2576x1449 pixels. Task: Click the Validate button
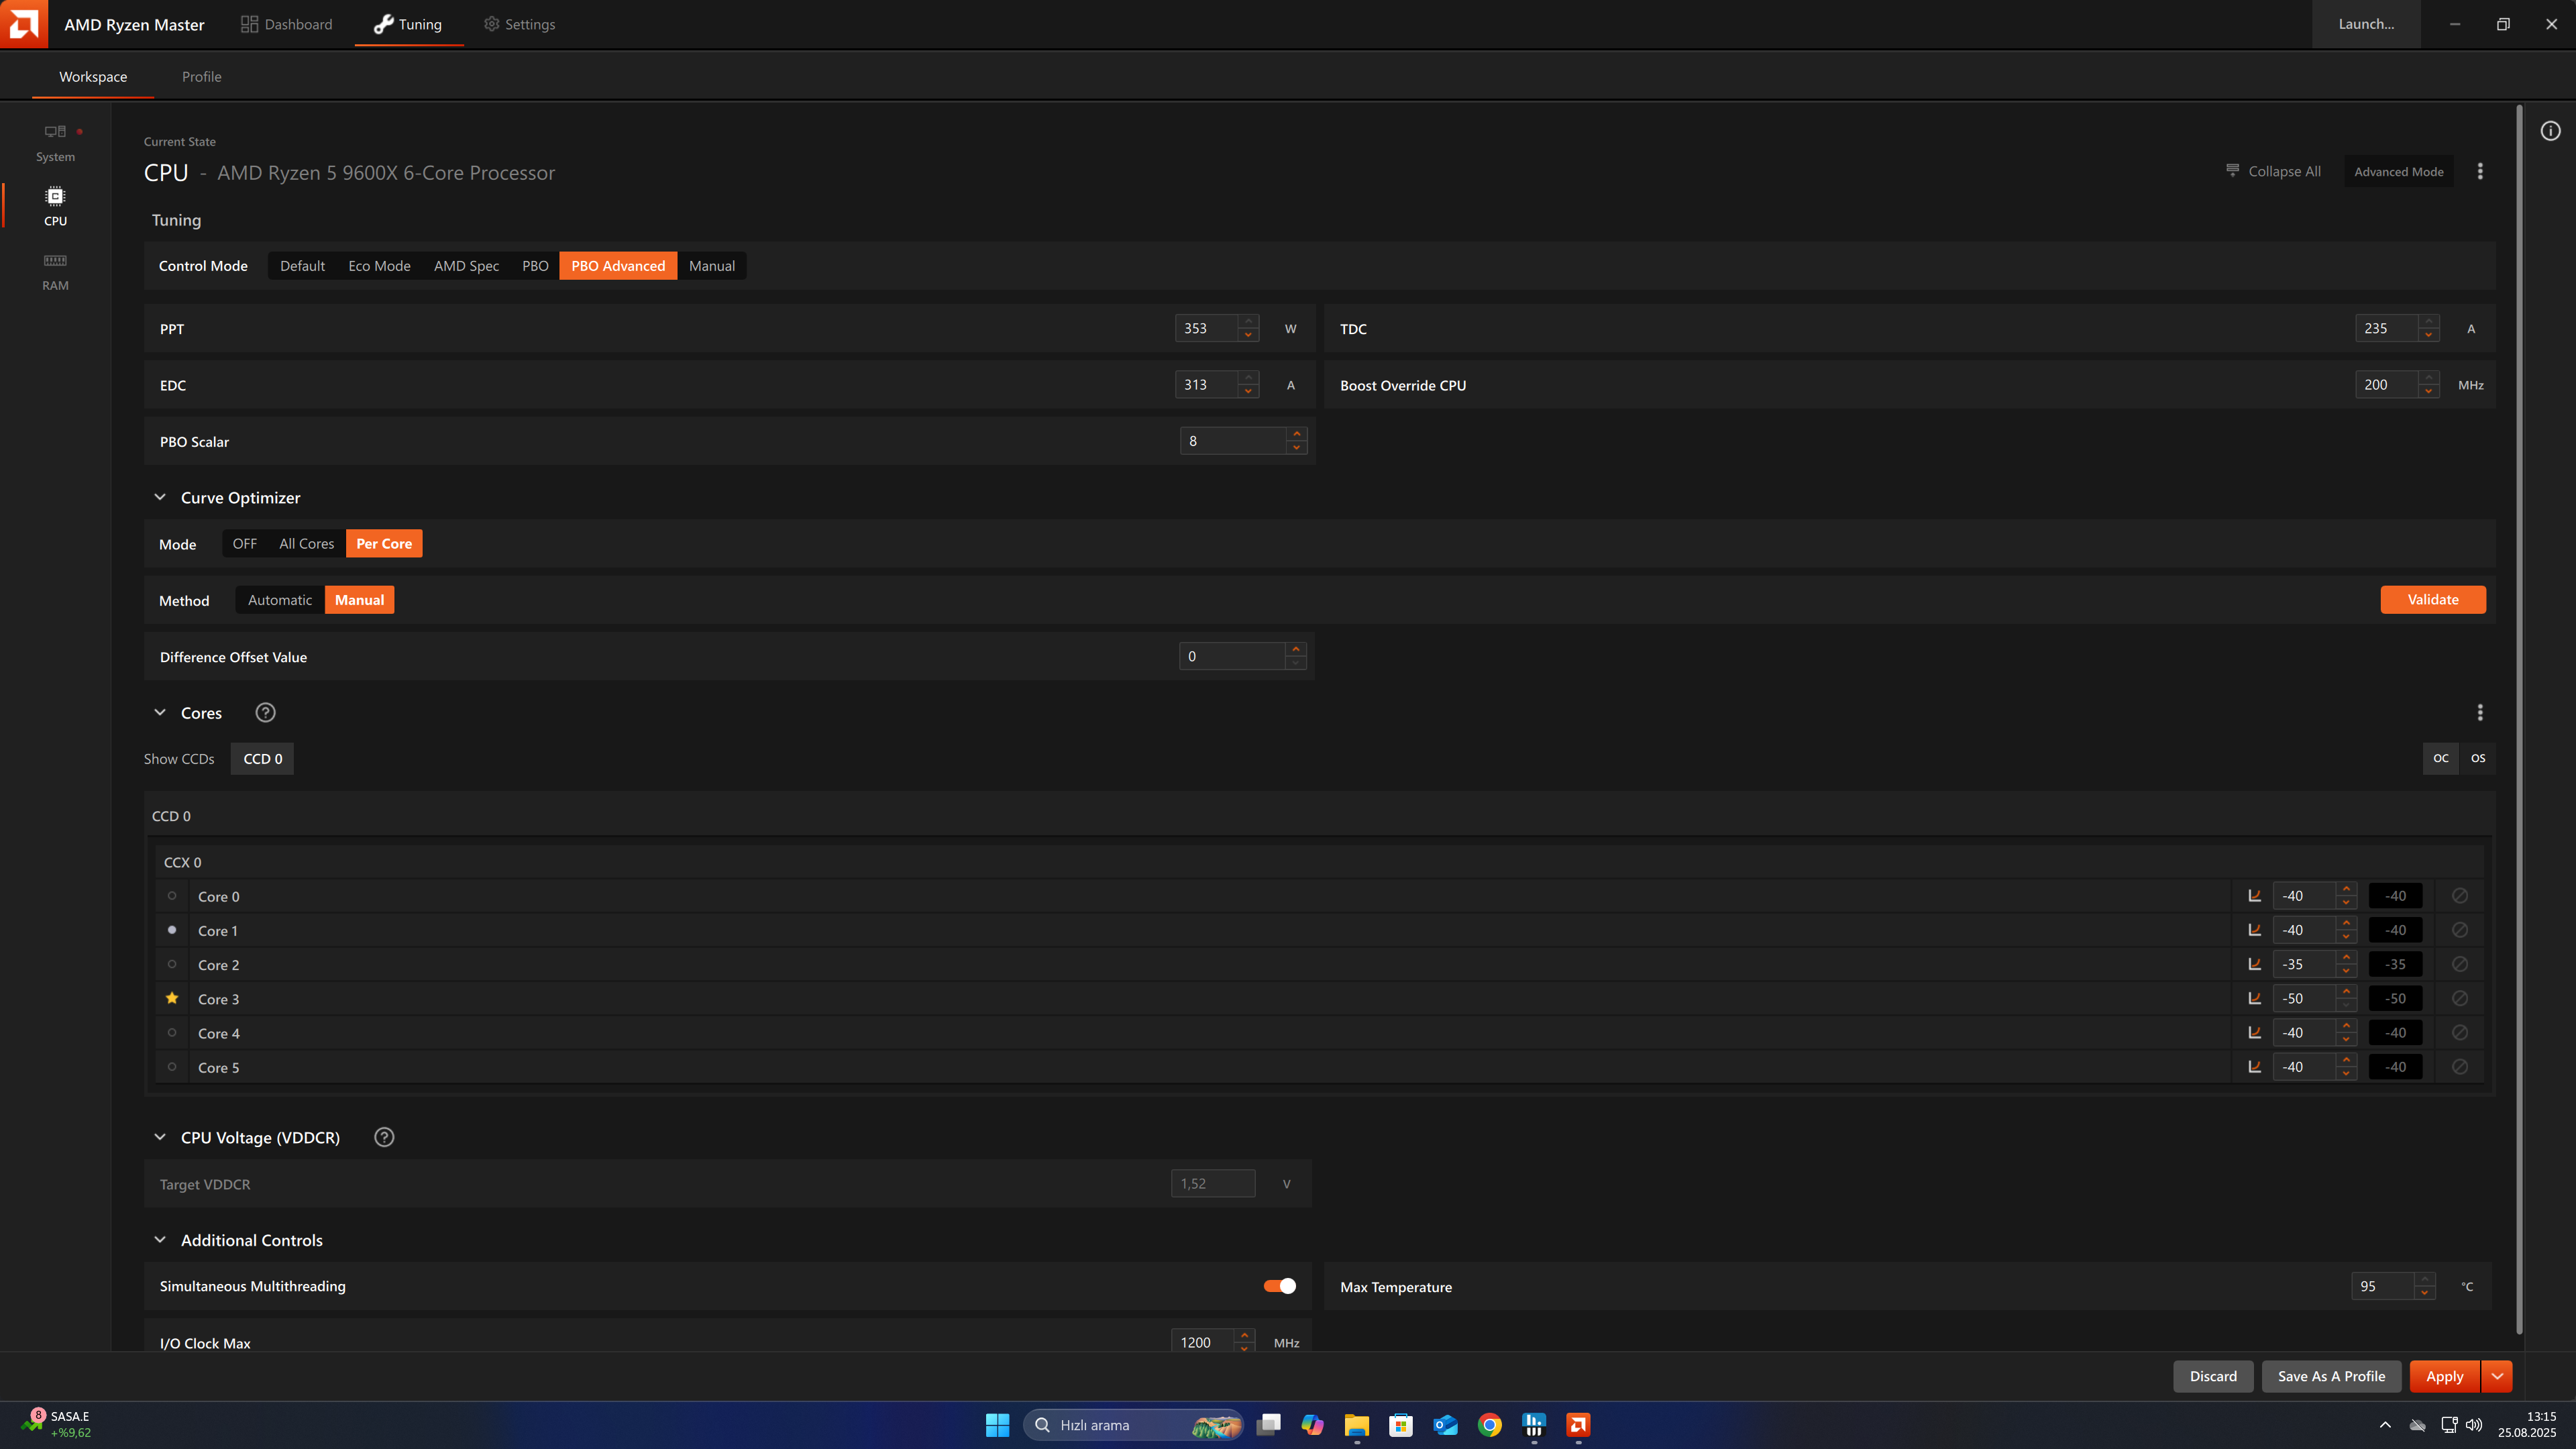click(2433, 600)
